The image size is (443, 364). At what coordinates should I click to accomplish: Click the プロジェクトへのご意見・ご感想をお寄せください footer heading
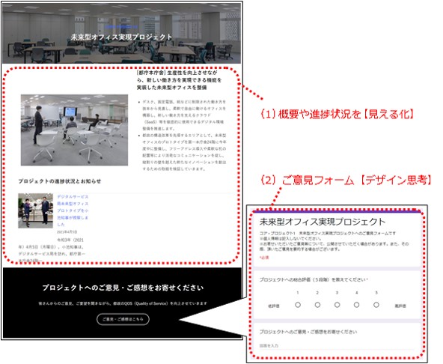coord(123,288)
